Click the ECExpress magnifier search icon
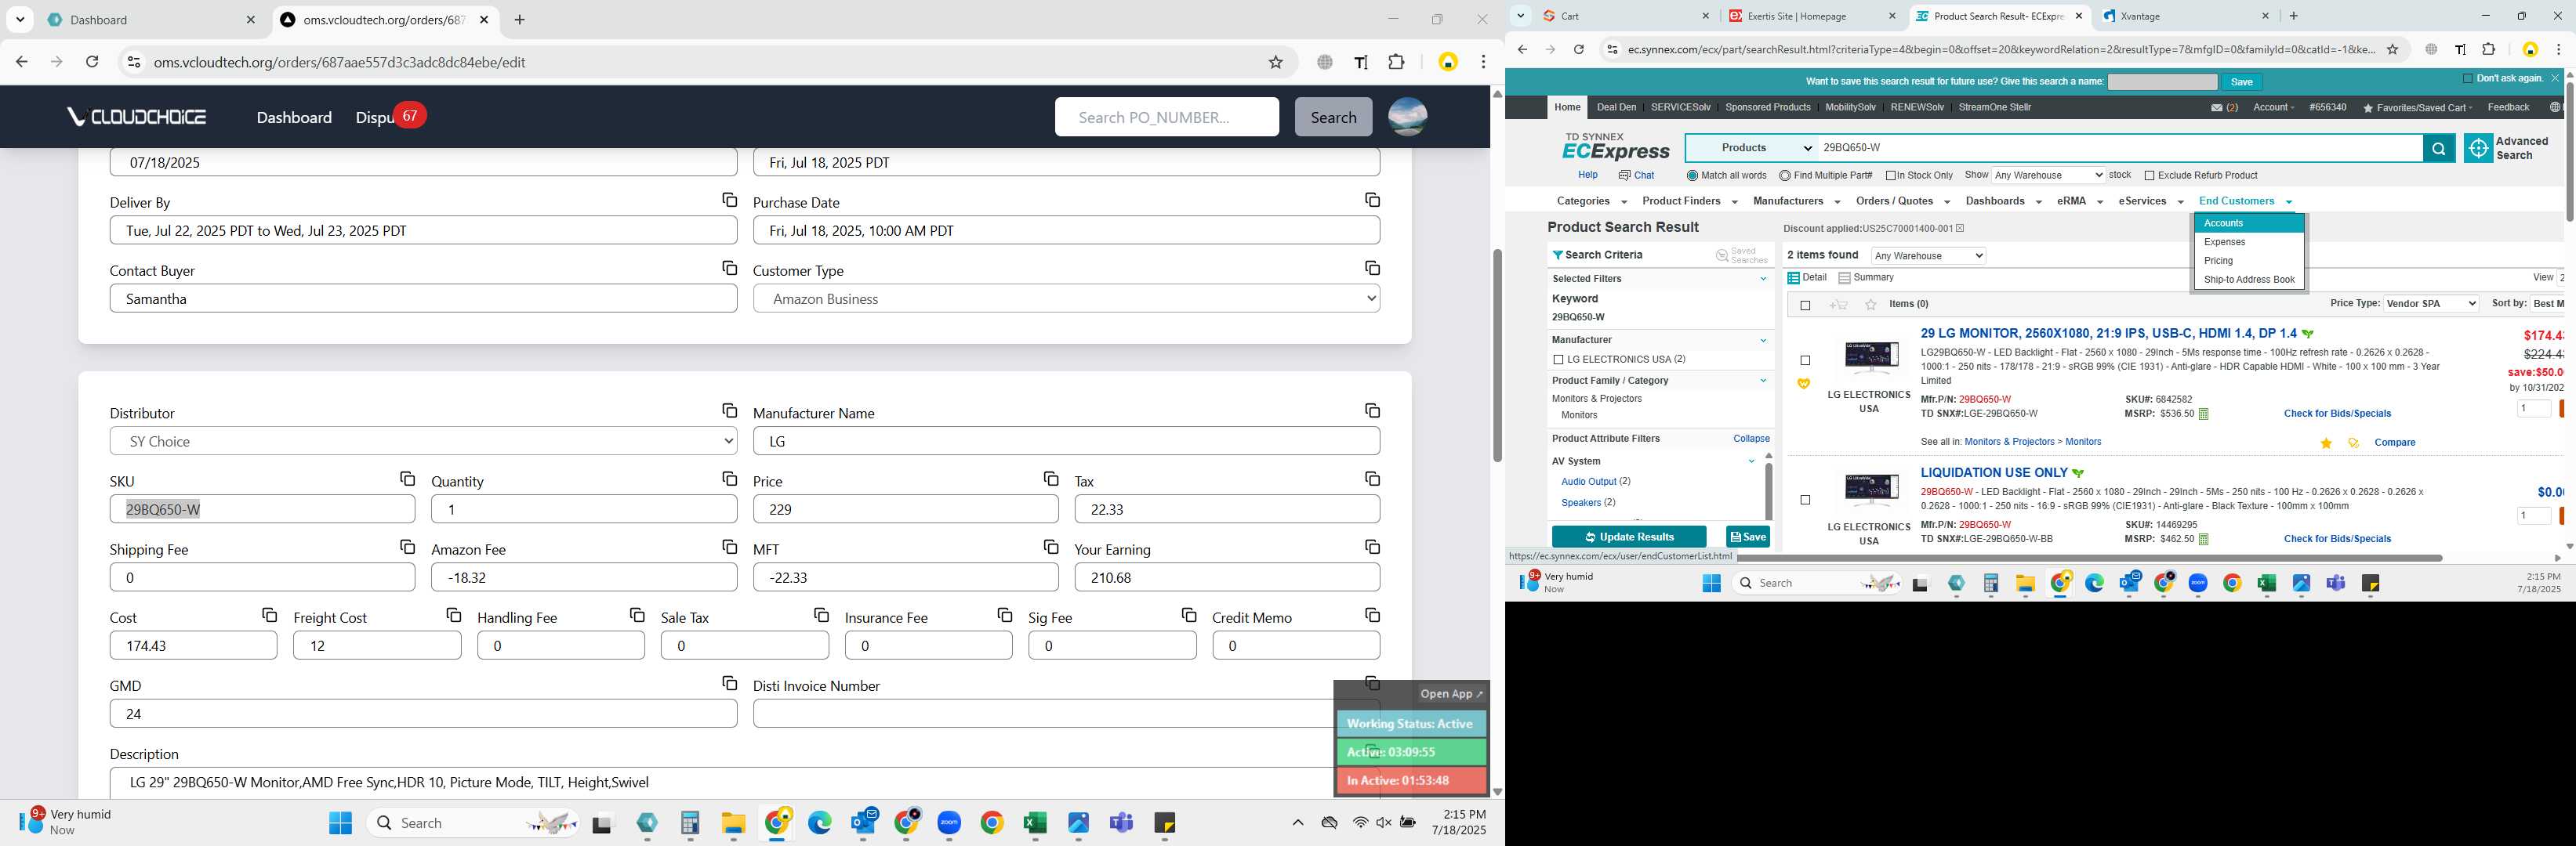The image size is (2576, 846). click(x=2438, y=148)
